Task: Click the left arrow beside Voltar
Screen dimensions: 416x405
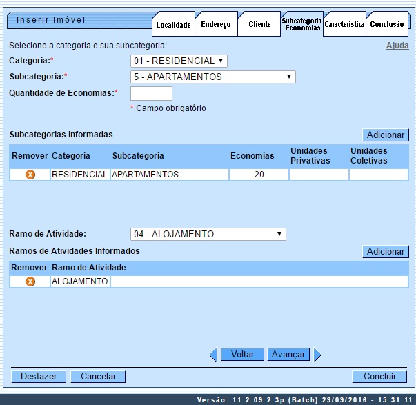Action: [213, 355]
